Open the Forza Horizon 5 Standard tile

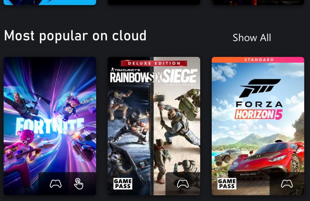[x=258, y=126]
